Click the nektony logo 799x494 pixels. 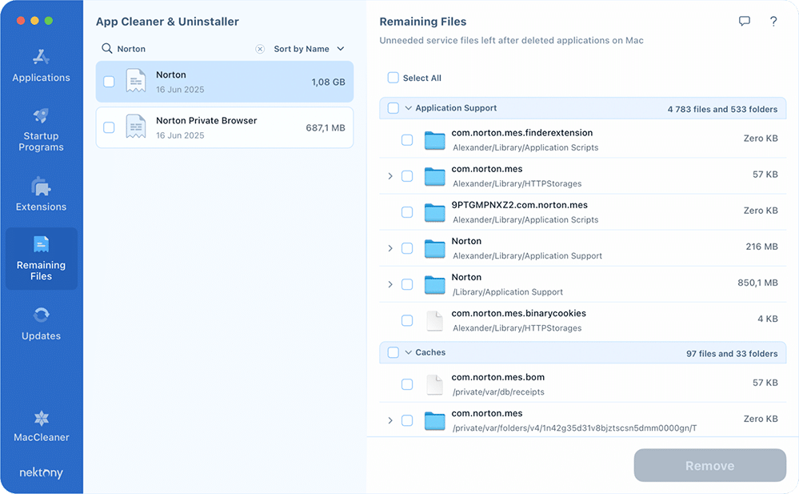tap(42, 472)
